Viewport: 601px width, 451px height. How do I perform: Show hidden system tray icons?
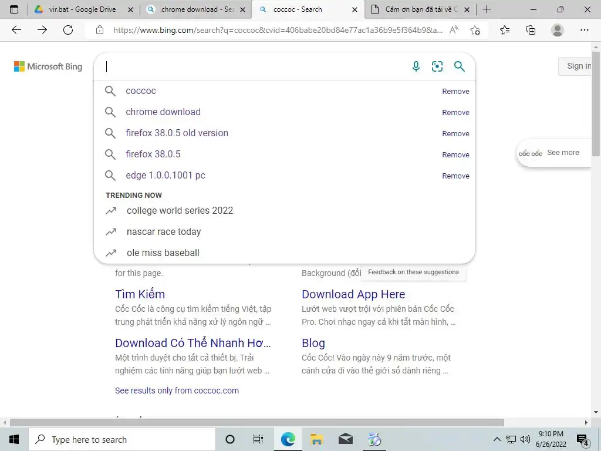pos(497,439)
